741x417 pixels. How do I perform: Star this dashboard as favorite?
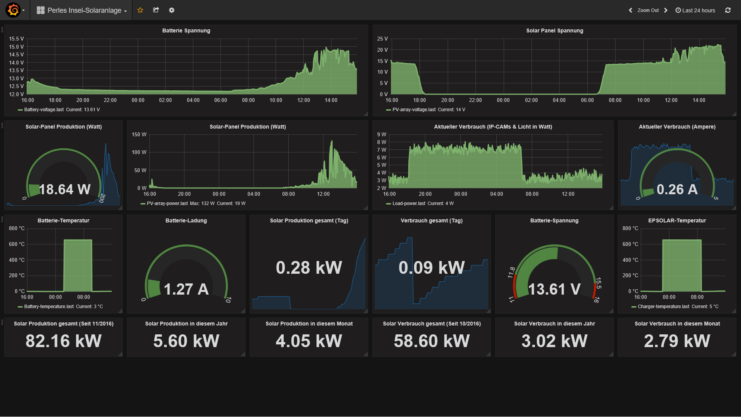pos(140,10)
